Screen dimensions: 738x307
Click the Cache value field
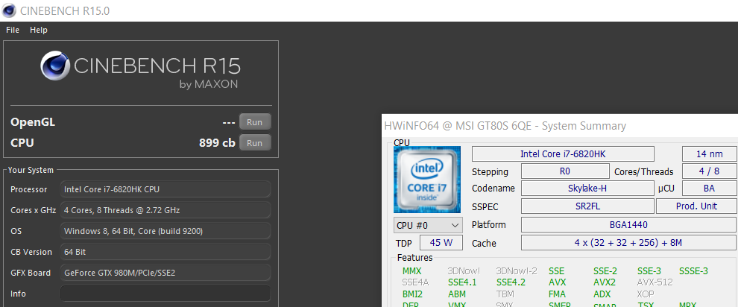coord(629,243)
